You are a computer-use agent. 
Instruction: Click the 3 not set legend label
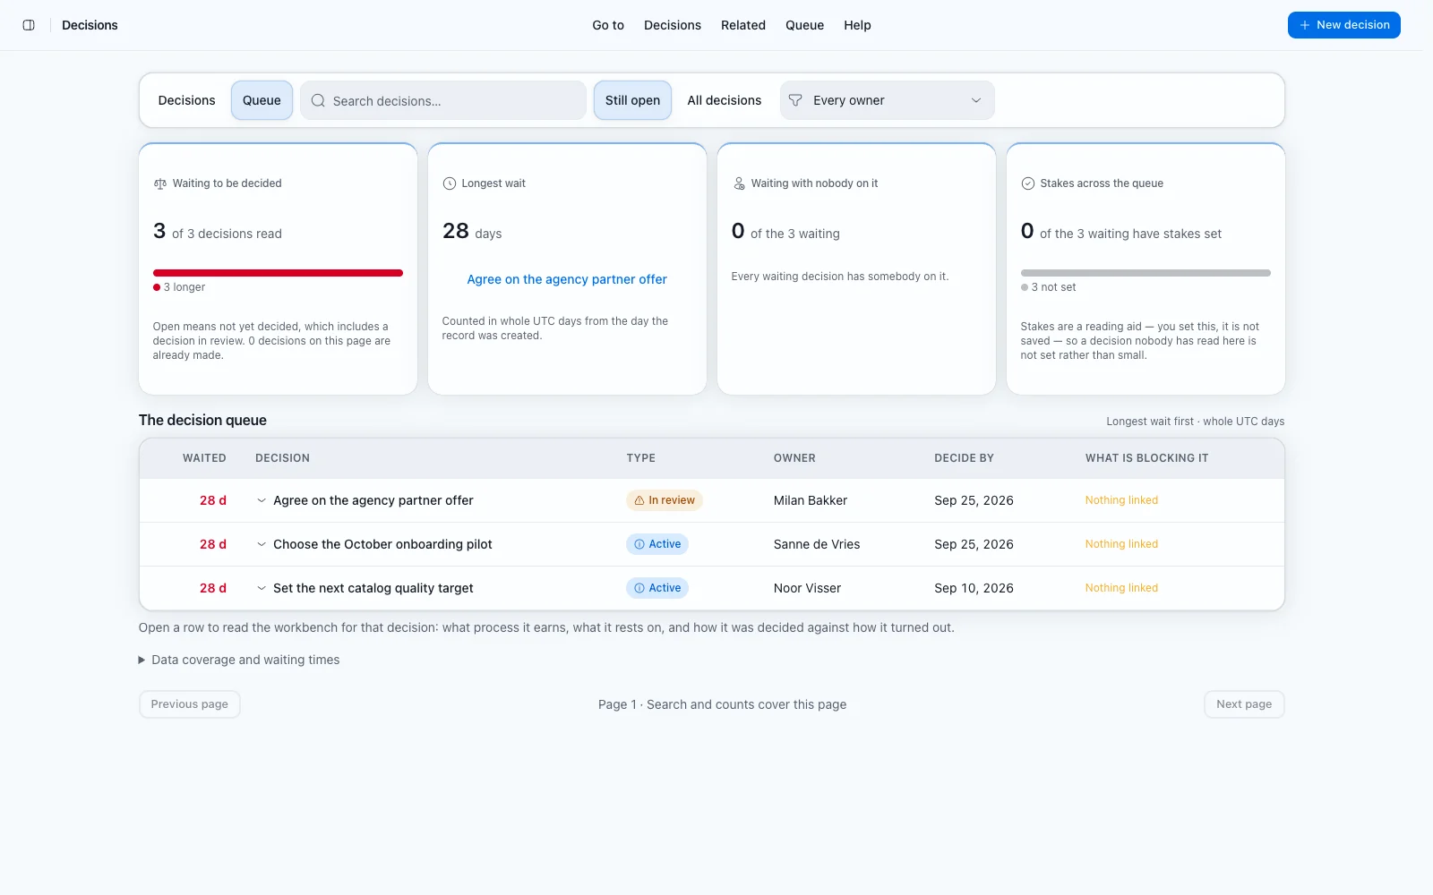pos(1049,287)
